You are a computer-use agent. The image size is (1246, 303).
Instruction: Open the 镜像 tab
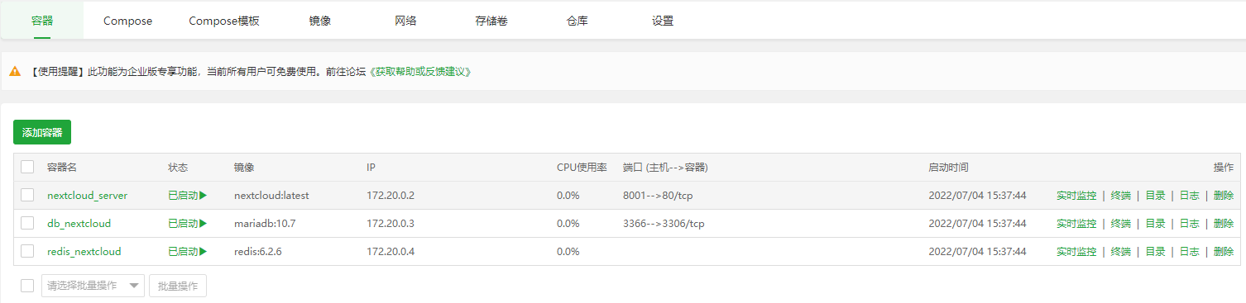(x=319, y=21)
